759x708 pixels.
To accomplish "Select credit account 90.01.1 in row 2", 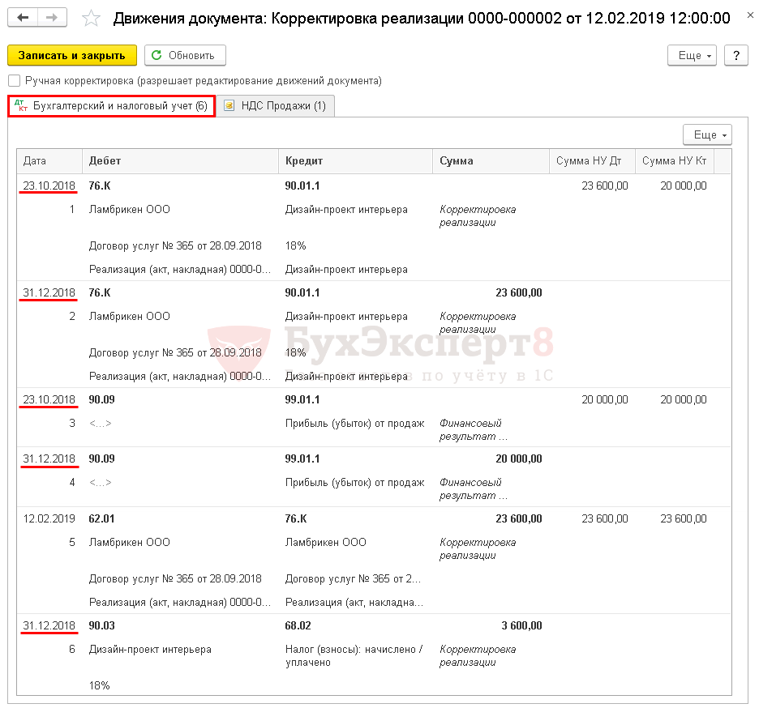I will (x=302, y=292).
